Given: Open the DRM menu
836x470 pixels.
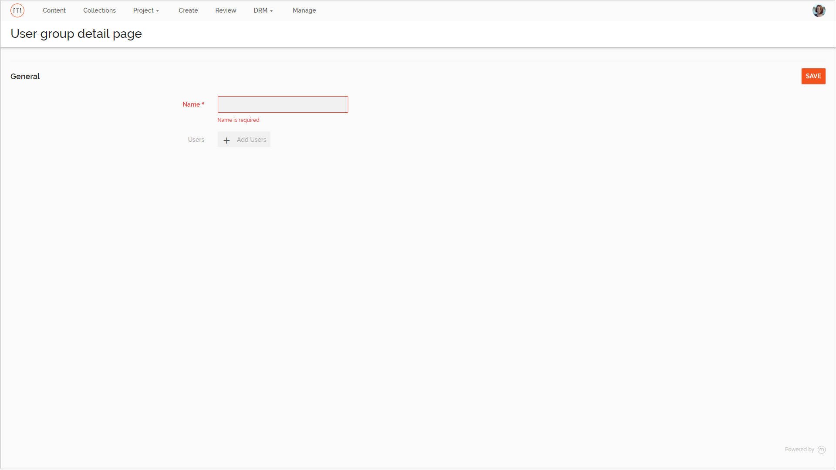Looking at the screenshot, I should pyautogui.click(x=260, y=10).
